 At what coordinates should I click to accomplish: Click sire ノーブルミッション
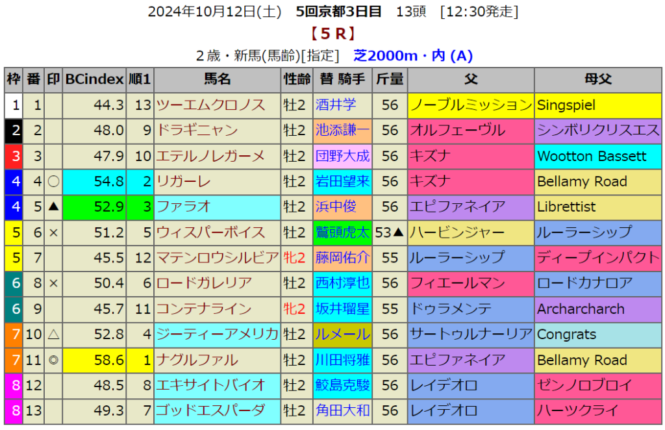tap(471, 105)
